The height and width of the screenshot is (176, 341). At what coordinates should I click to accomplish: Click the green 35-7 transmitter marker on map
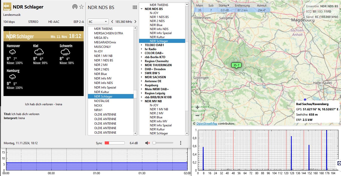click(236, 65)
